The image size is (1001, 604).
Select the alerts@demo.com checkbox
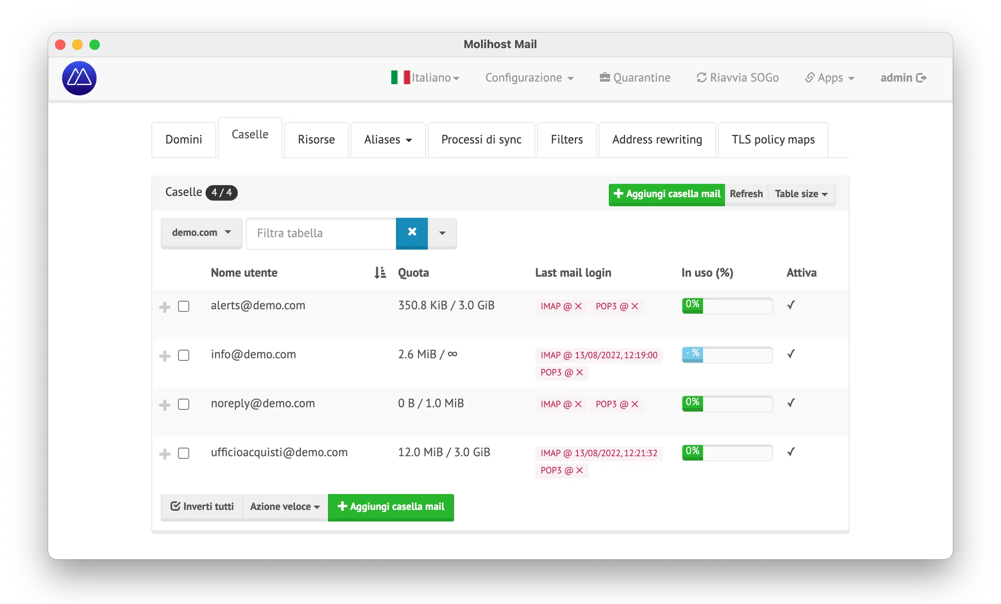(x=184, y=306)
